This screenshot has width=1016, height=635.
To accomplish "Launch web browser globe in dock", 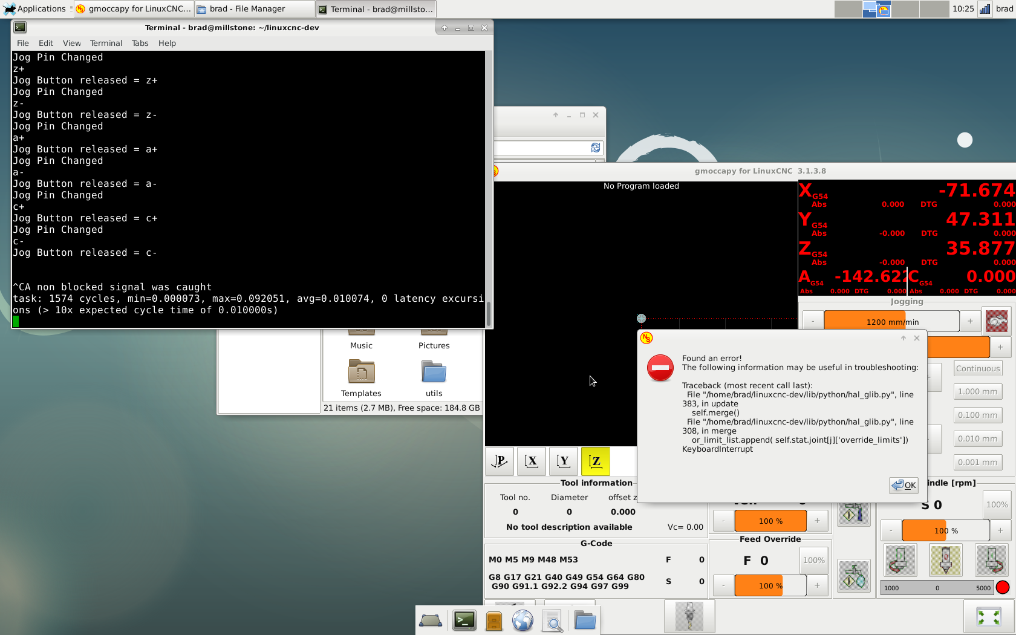I will coord(523,620).
